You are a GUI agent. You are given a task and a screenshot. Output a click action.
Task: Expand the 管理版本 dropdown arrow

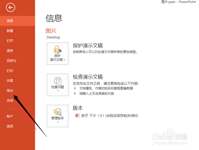pyautogui.click(x=58, y=122)
